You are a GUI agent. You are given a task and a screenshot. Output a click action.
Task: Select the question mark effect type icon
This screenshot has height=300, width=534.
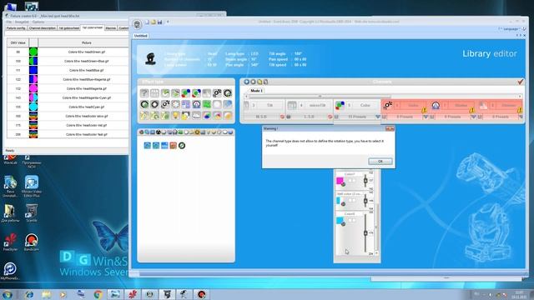144,92
